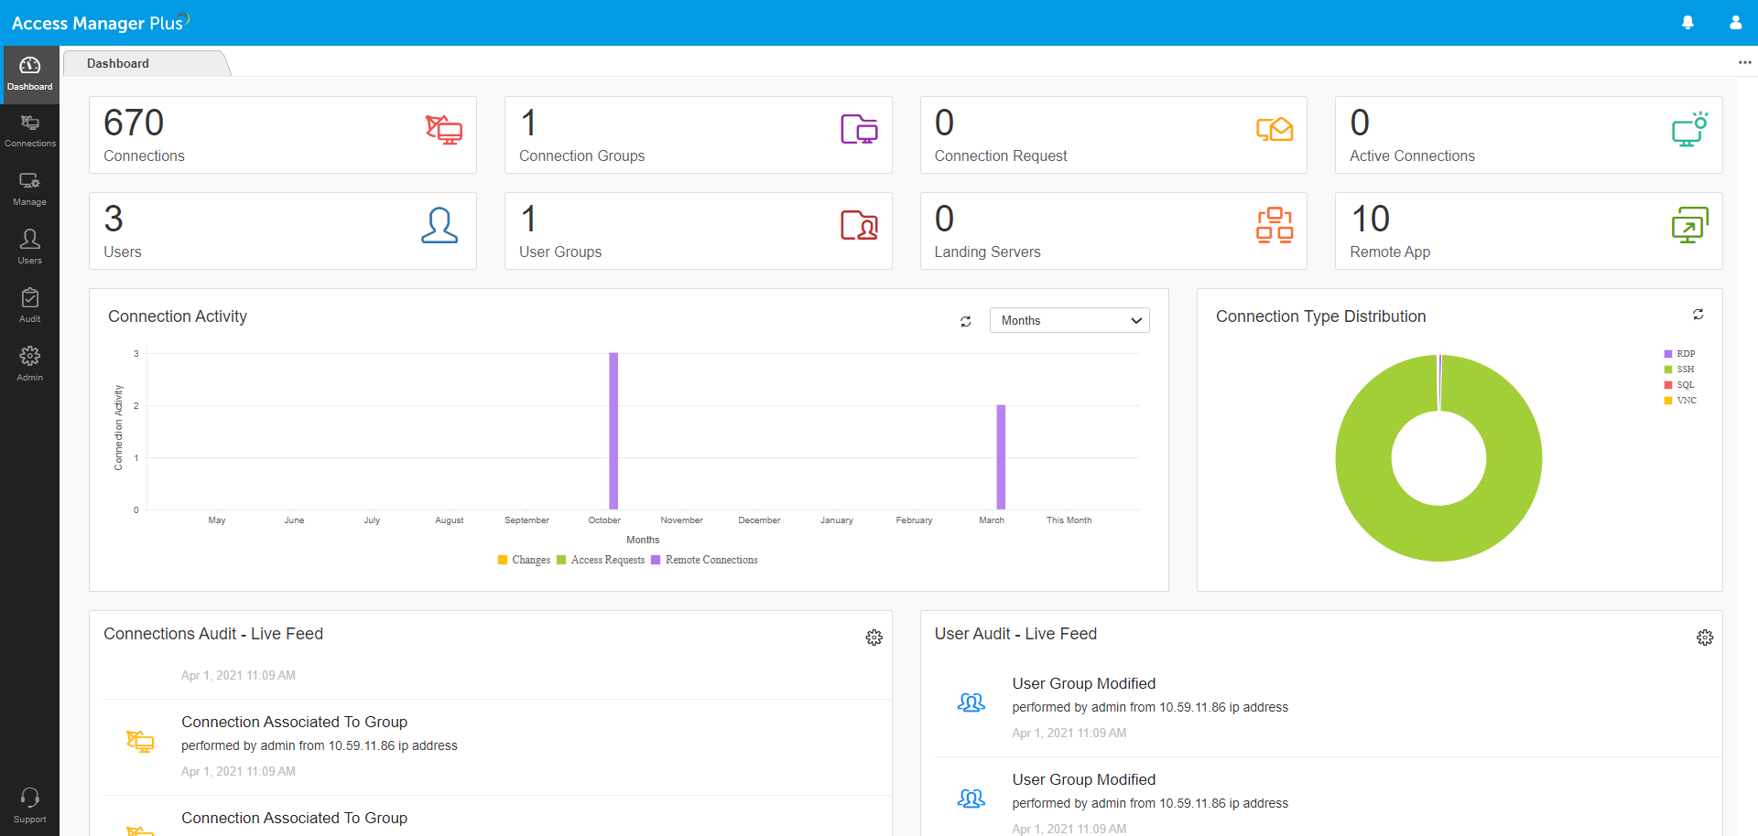This screenshot has height=836, width=1758.
Task: Refresh the Connection Type Distribution chart
Action: 1698,314
